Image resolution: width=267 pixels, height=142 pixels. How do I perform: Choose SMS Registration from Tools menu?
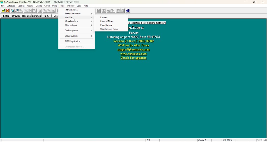pos(76,41)
